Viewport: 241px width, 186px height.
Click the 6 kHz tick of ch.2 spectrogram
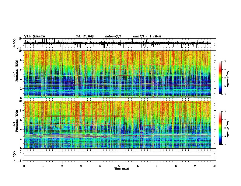21,120
